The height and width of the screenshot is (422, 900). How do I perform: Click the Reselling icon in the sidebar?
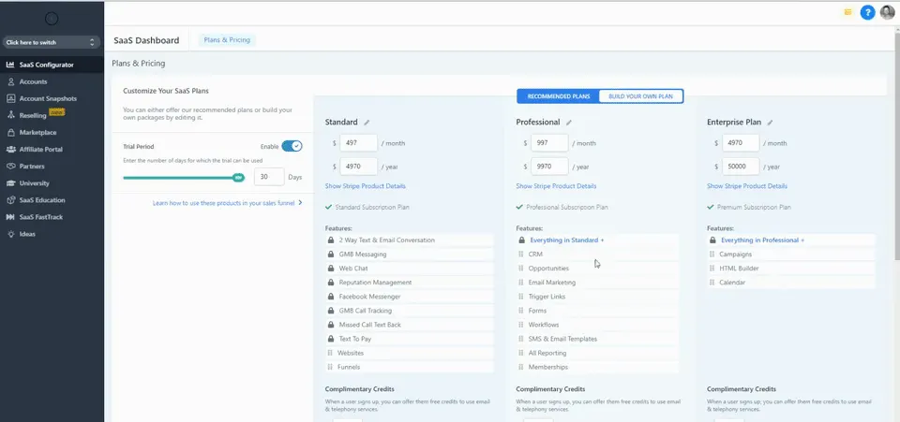click(10, 115)
